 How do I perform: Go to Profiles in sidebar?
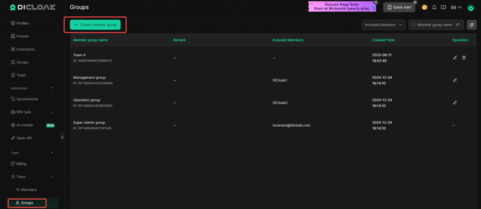22,23
